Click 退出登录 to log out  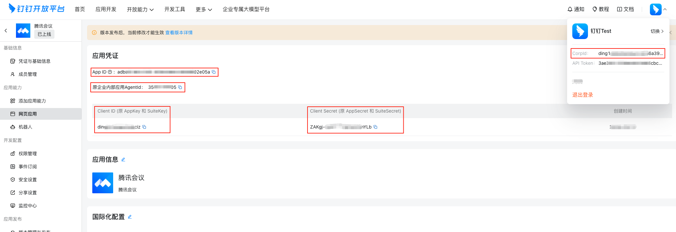tap(583, 95)
